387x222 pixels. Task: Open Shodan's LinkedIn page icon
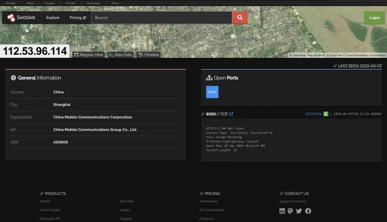(x=282, y=211)
